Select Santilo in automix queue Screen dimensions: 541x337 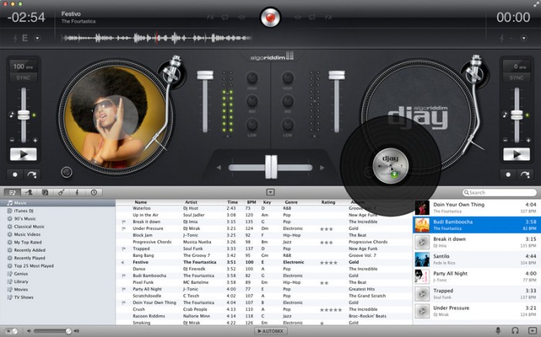[477, 259]
